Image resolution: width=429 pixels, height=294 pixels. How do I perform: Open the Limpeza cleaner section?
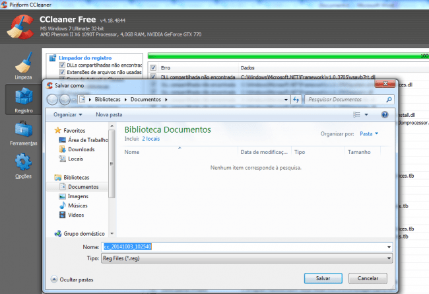pos(23,66)
